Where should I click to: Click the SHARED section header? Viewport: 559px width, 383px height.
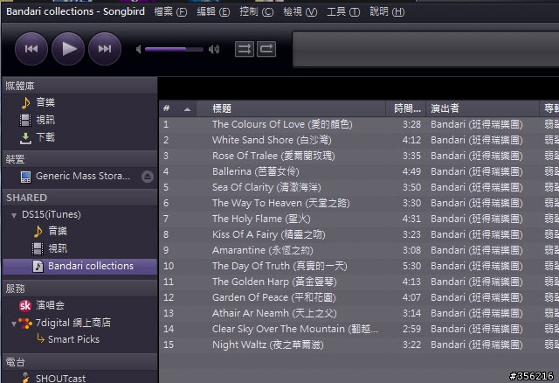(x=79, y=198)
